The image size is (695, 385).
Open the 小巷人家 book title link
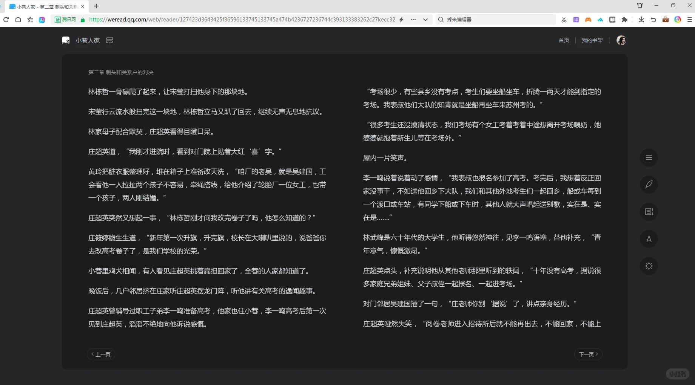[x=88, y=40]
